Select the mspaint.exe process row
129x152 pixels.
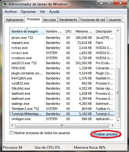point(63,43)
